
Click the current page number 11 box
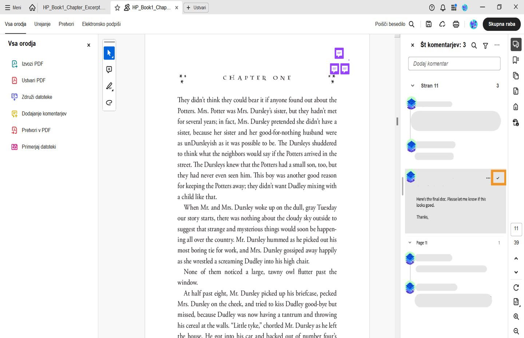pos(516,229)
